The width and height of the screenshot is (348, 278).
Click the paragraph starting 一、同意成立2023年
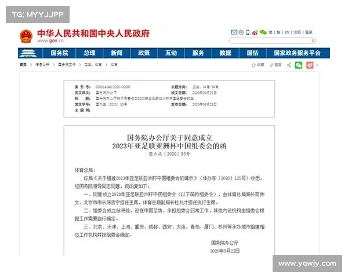pyautogui.click(x=169, y=199)
